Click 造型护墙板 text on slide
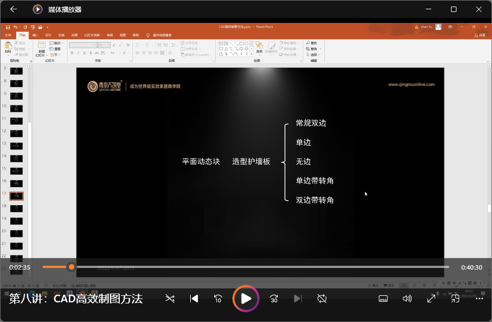 [251, 162]
